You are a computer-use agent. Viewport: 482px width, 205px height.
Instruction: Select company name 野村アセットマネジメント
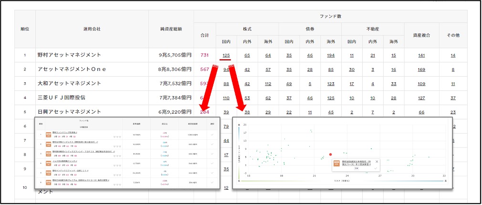(x=69, y=55)
